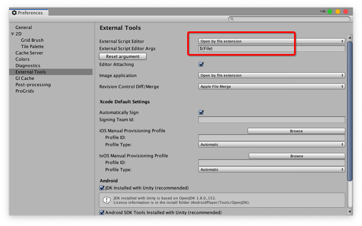Screen dimensions: 362x226
Task: Disable JDK Installed with Unity option
Action: 102,188
